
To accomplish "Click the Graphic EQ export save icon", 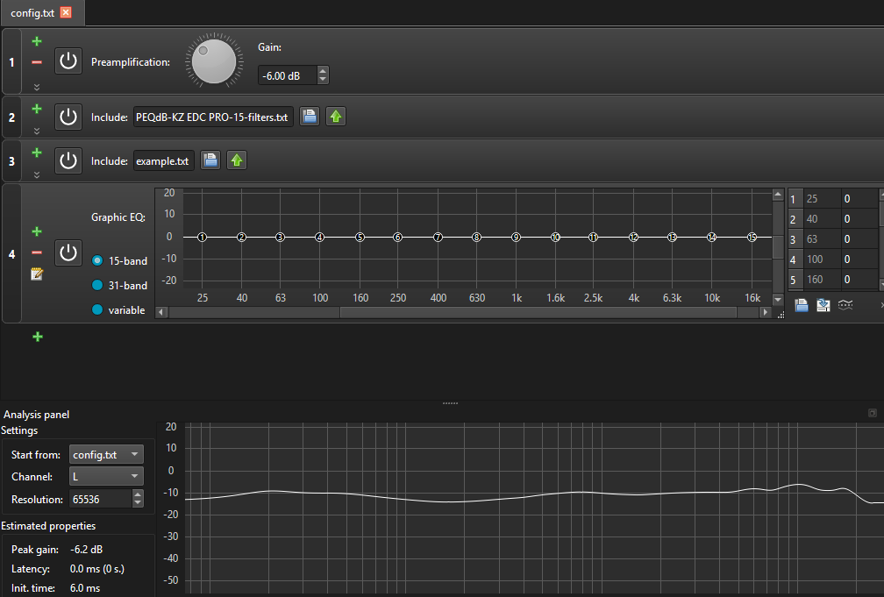I will tap(823, 305).
